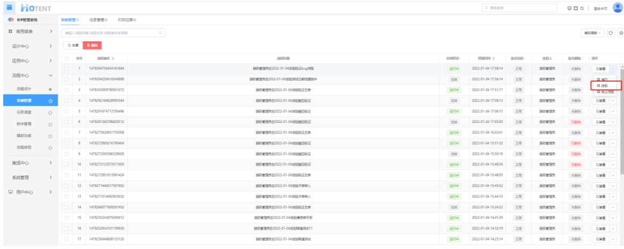This screenshot has height=249, width=624.
Task: Choose 挂起 from the action menu
Action: [605, 86]
